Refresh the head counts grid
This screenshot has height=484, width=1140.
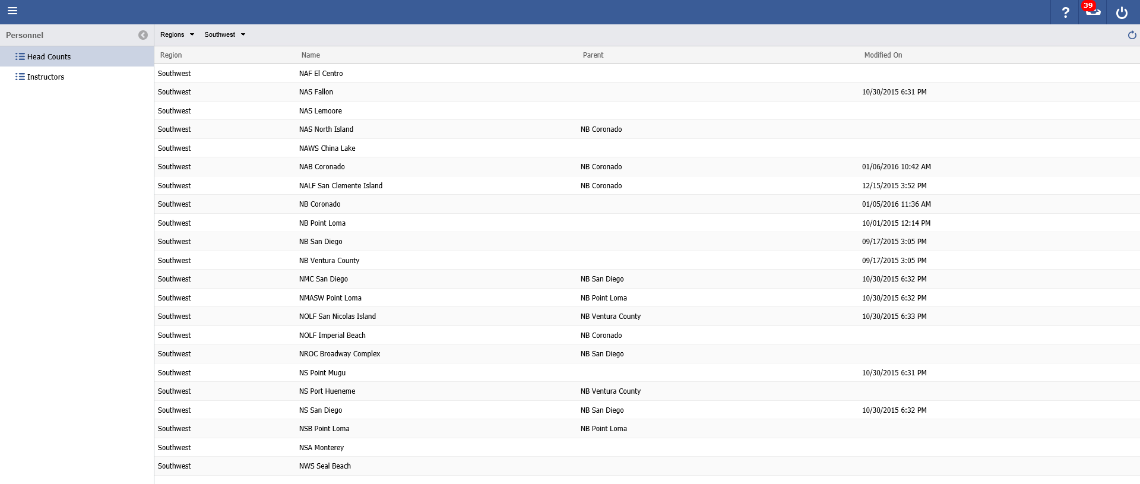pyautogui.click(x=1132, y=35)
